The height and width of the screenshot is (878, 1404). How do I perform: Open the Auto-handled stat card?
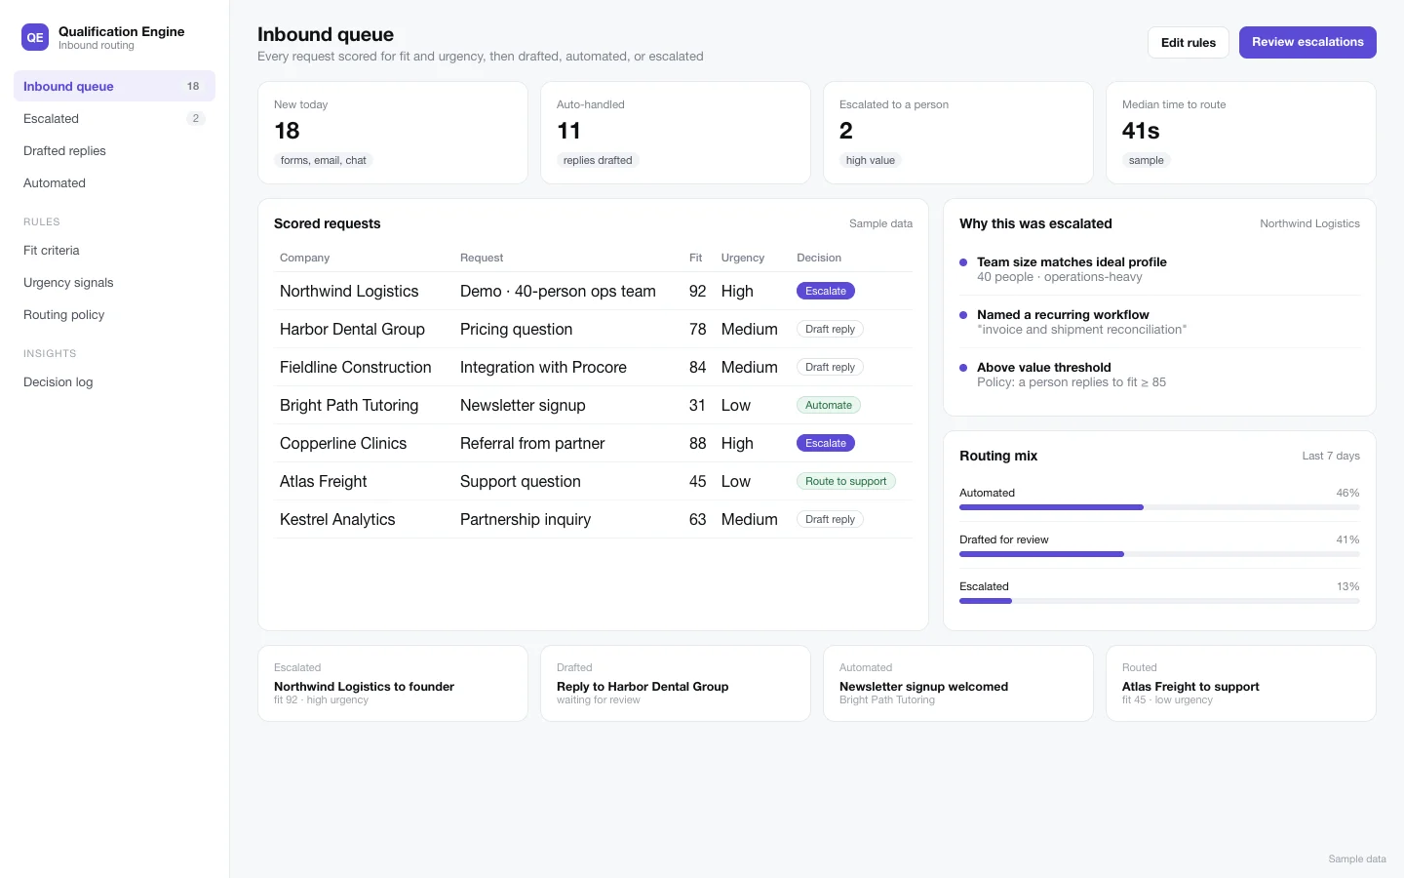tap(676, 133)
